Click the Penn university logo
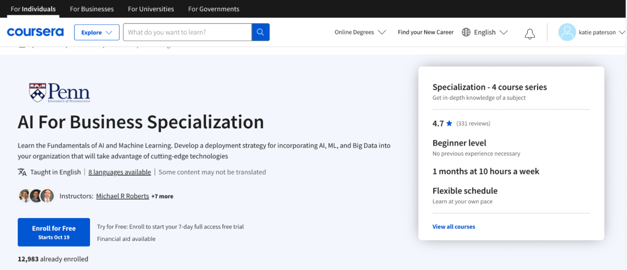627x270 pixels. click(60, 93)
